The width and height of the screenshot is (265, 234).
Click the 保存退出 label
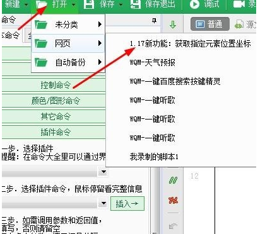pyautogui.click(x=160, y=4)
